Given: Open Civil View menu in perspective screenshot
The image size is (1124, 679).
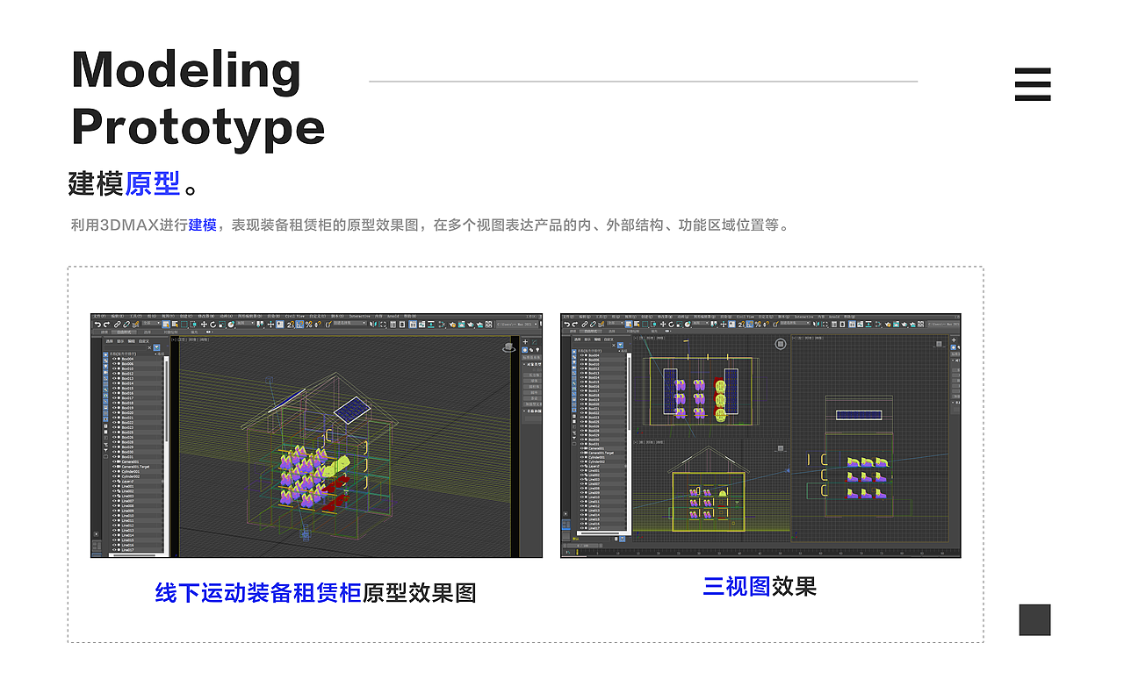Looking at the screenshot, I should pyautogui.click(x=294, y=317).
